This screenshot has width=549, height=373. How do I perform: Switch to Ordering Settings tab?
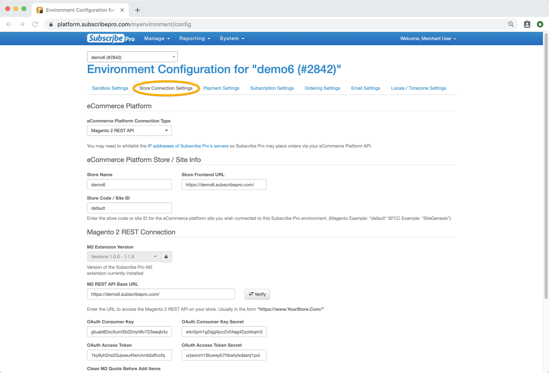pyautogui.click(x=322, y=88)
